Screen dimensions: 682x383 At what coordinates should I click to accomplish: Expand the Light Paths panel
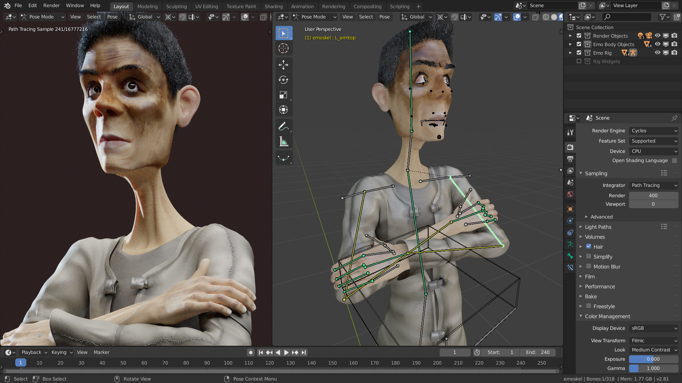[x=598, y=227]
